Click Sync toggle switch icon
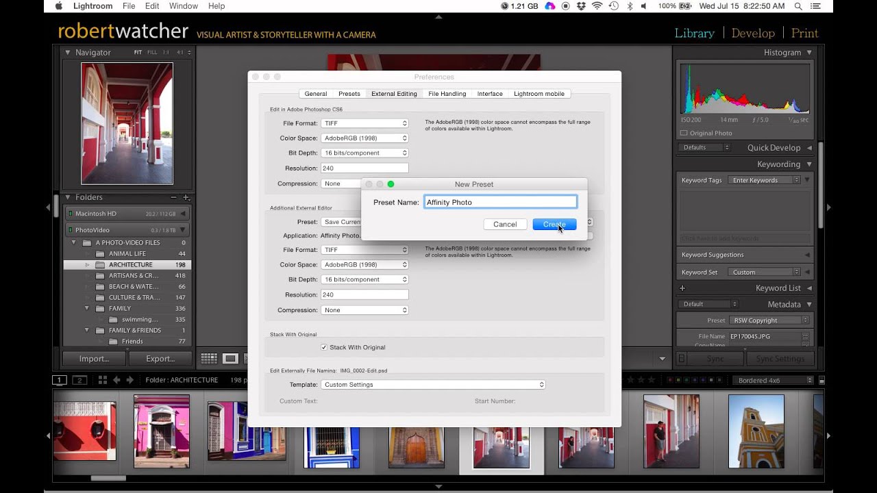This screenshot has height=493, width=877. point(682,358)
